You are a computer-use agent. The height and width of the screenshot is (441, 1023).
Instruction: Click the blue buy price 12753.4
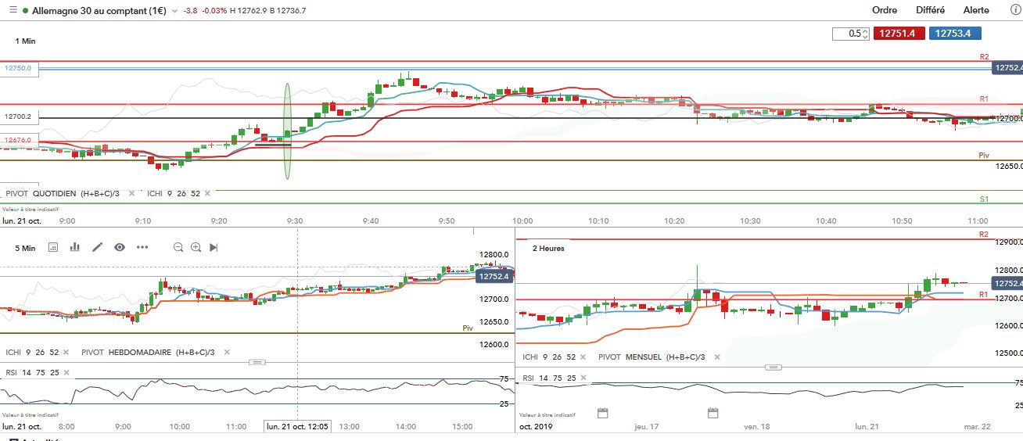[x=956, y=34]
